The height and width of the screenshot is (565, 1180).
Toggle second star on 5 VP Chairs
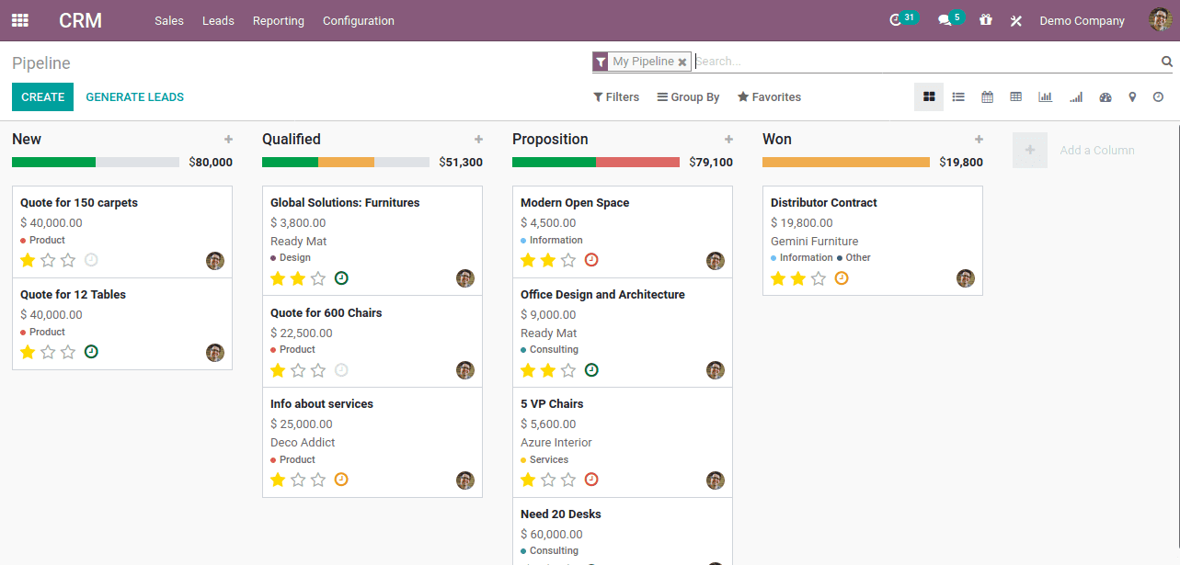[x=548, y=480]
